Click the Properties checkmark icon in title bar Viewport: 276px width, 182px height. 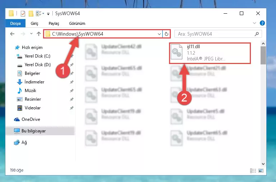pyautogui.click(x=23, y=14)
